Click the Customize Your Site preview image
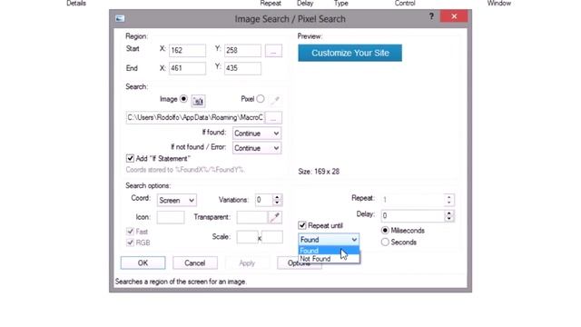Screen dimensions: 581x327 tap(350, 53)
